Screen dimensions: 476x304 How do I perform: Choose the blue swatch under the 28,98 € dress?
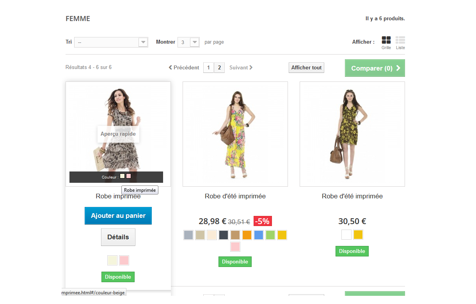tap(259, 235)
